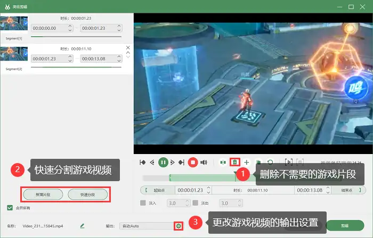Select the Segment[1] thumbnail
This screenshot has height=238, width=373.
coord(14,23)
